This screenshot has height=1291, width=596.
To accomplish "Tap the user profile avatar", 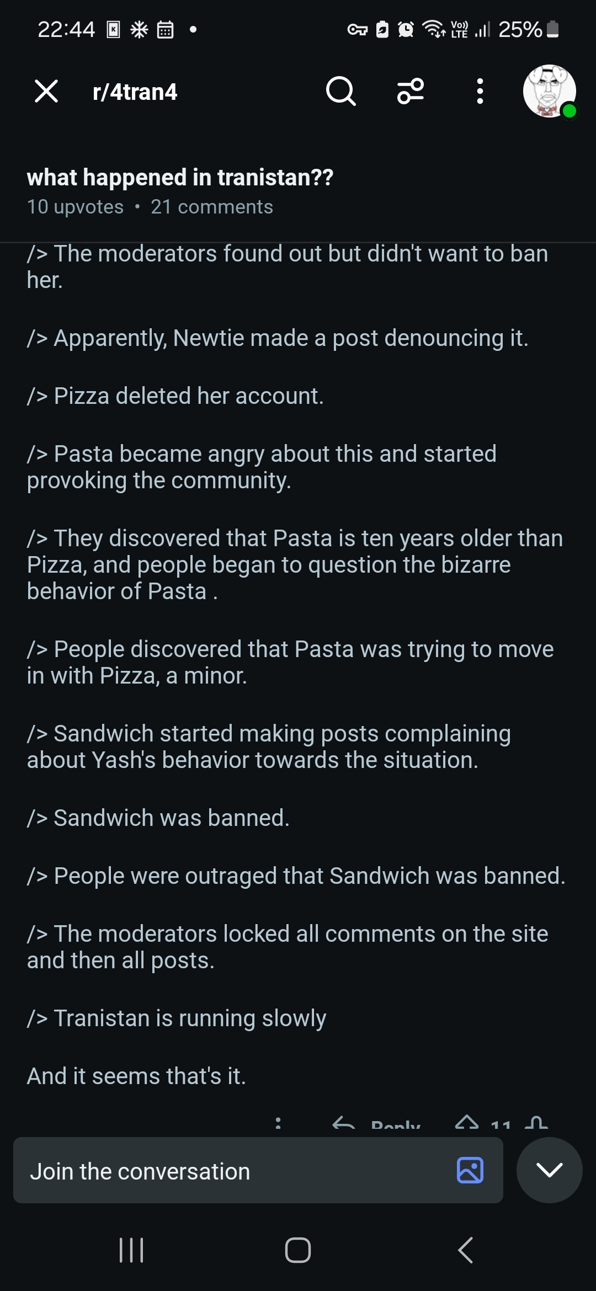I will (549, 91).
